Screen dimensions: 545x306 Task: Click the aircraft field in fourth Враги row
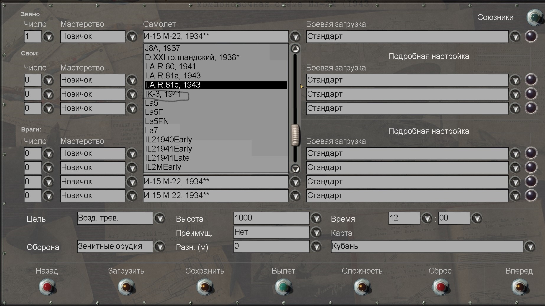tap(216, 196)
